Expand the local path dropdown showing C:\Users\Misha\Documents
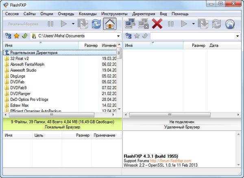Image resolution: width=244 pixels, height=178 pixels. [x=118, y=36]
